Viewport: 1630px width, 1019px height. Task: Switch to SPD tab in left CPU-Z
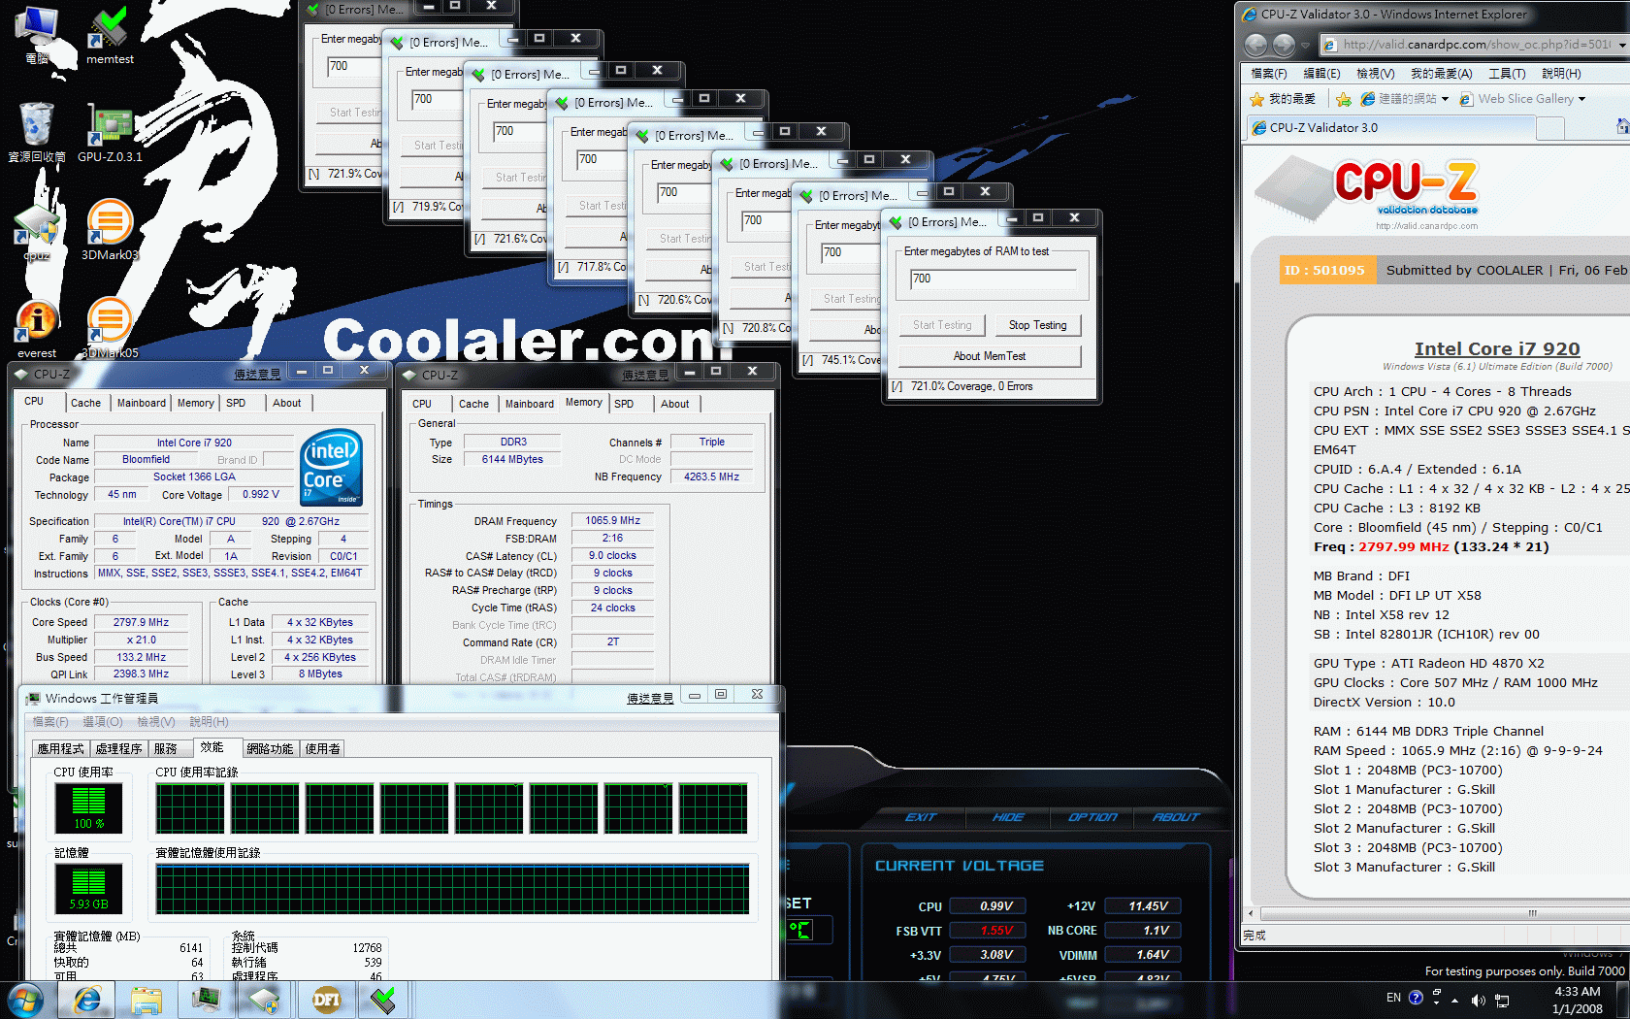tap(236, 403)
